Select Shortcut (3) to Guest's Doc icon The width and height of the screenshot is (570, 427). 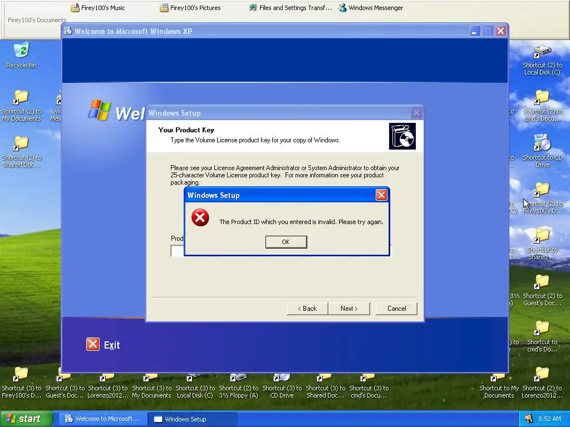pos(65,386)
